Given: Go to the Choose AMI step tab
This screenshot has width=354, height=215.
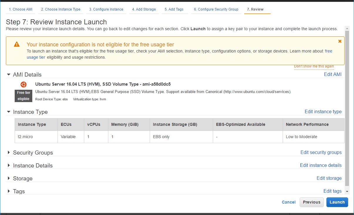Looking at the screenshot, I should pos(21,9).
